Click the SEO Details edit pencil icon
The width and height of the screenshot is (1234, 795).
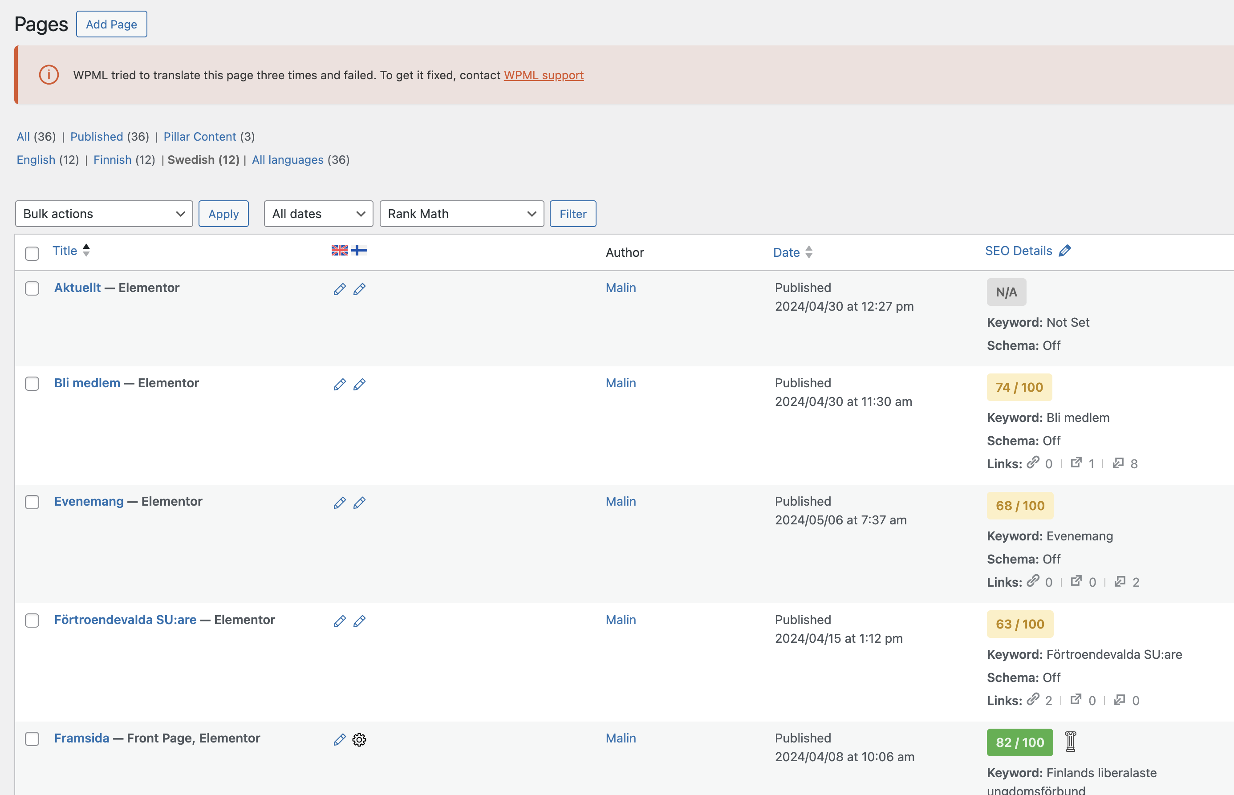pos(1065,251)
